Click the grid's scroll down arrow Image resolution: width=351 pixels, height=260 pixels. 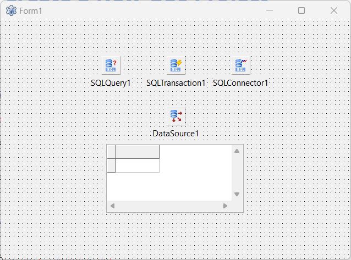tap(237, 194)
